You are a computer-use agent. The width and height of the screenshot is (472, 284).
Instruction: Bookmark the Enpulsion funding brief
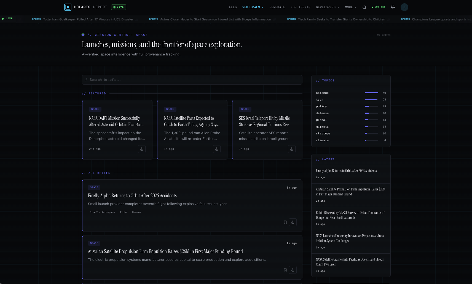point(285,270)
